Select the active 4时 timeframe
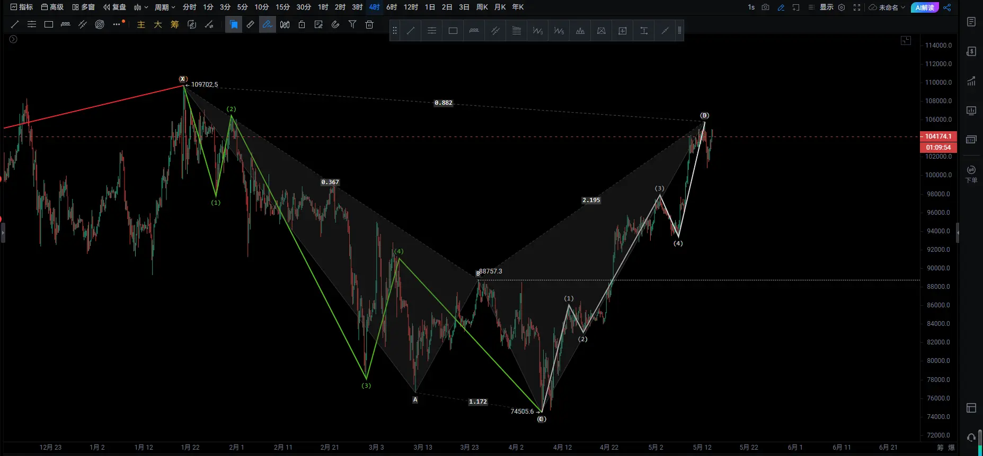 [375, 7]
